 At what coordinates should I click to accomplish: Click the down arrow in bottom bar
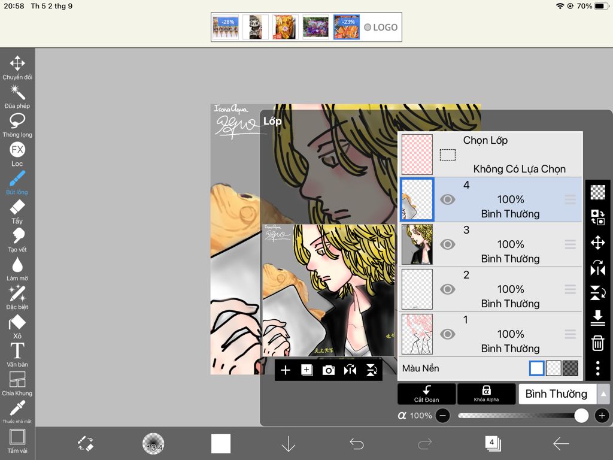point(289,444)
